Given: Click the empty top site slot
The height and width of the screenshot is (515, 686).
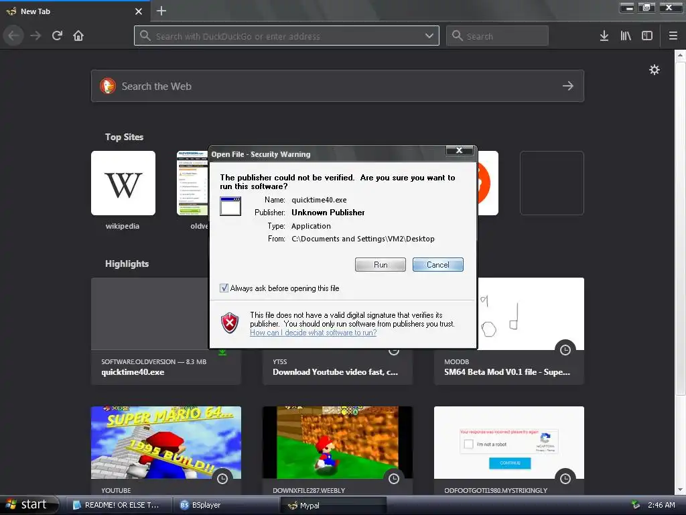Looking at the screenshot, I should [552, 183].
